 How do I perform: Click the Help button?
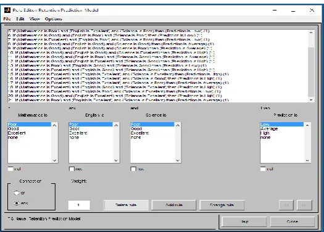point(244,222)
